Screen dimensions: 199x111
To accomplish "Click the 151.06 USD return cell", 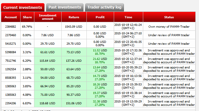I will (x=74, y=103).
